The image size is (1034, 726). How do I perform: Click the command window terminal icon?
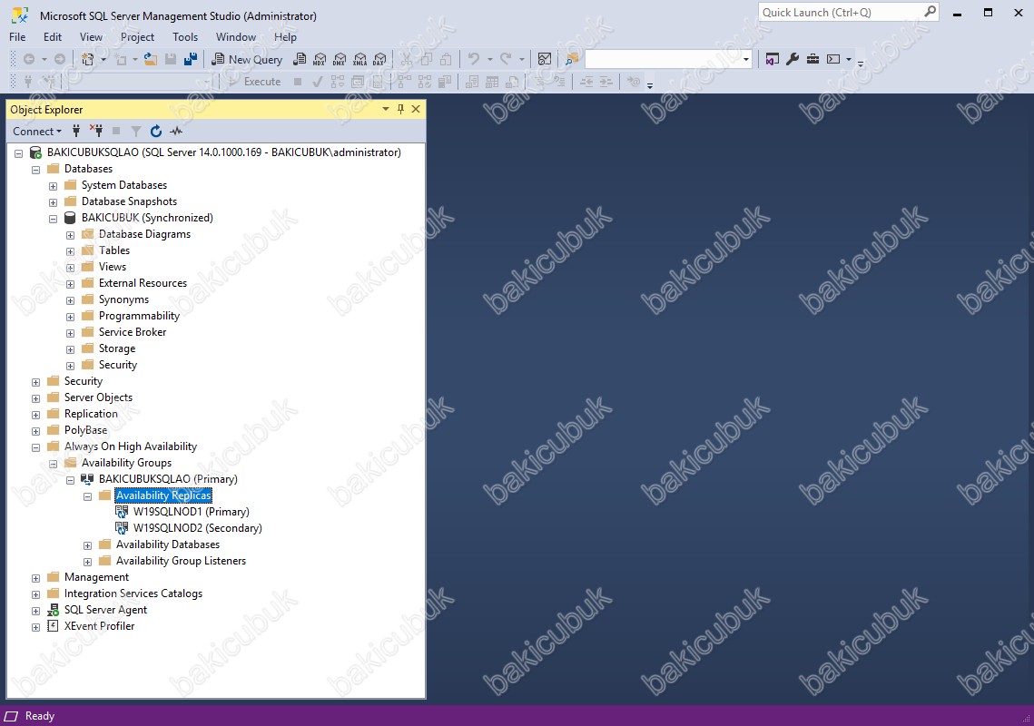click(833, 59)
